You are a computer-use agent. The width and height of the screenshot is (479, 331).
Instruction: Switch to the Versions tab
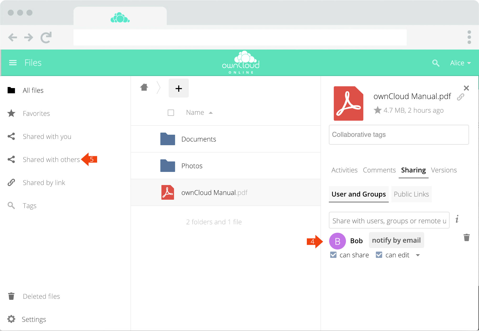(444, 170)
